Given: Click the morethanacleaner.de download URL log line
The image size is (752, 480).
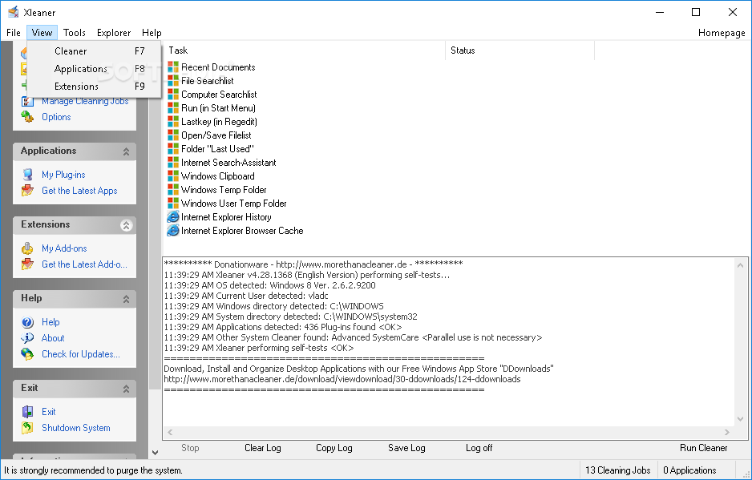Looking at the screenshot, I should click(342, 379).
